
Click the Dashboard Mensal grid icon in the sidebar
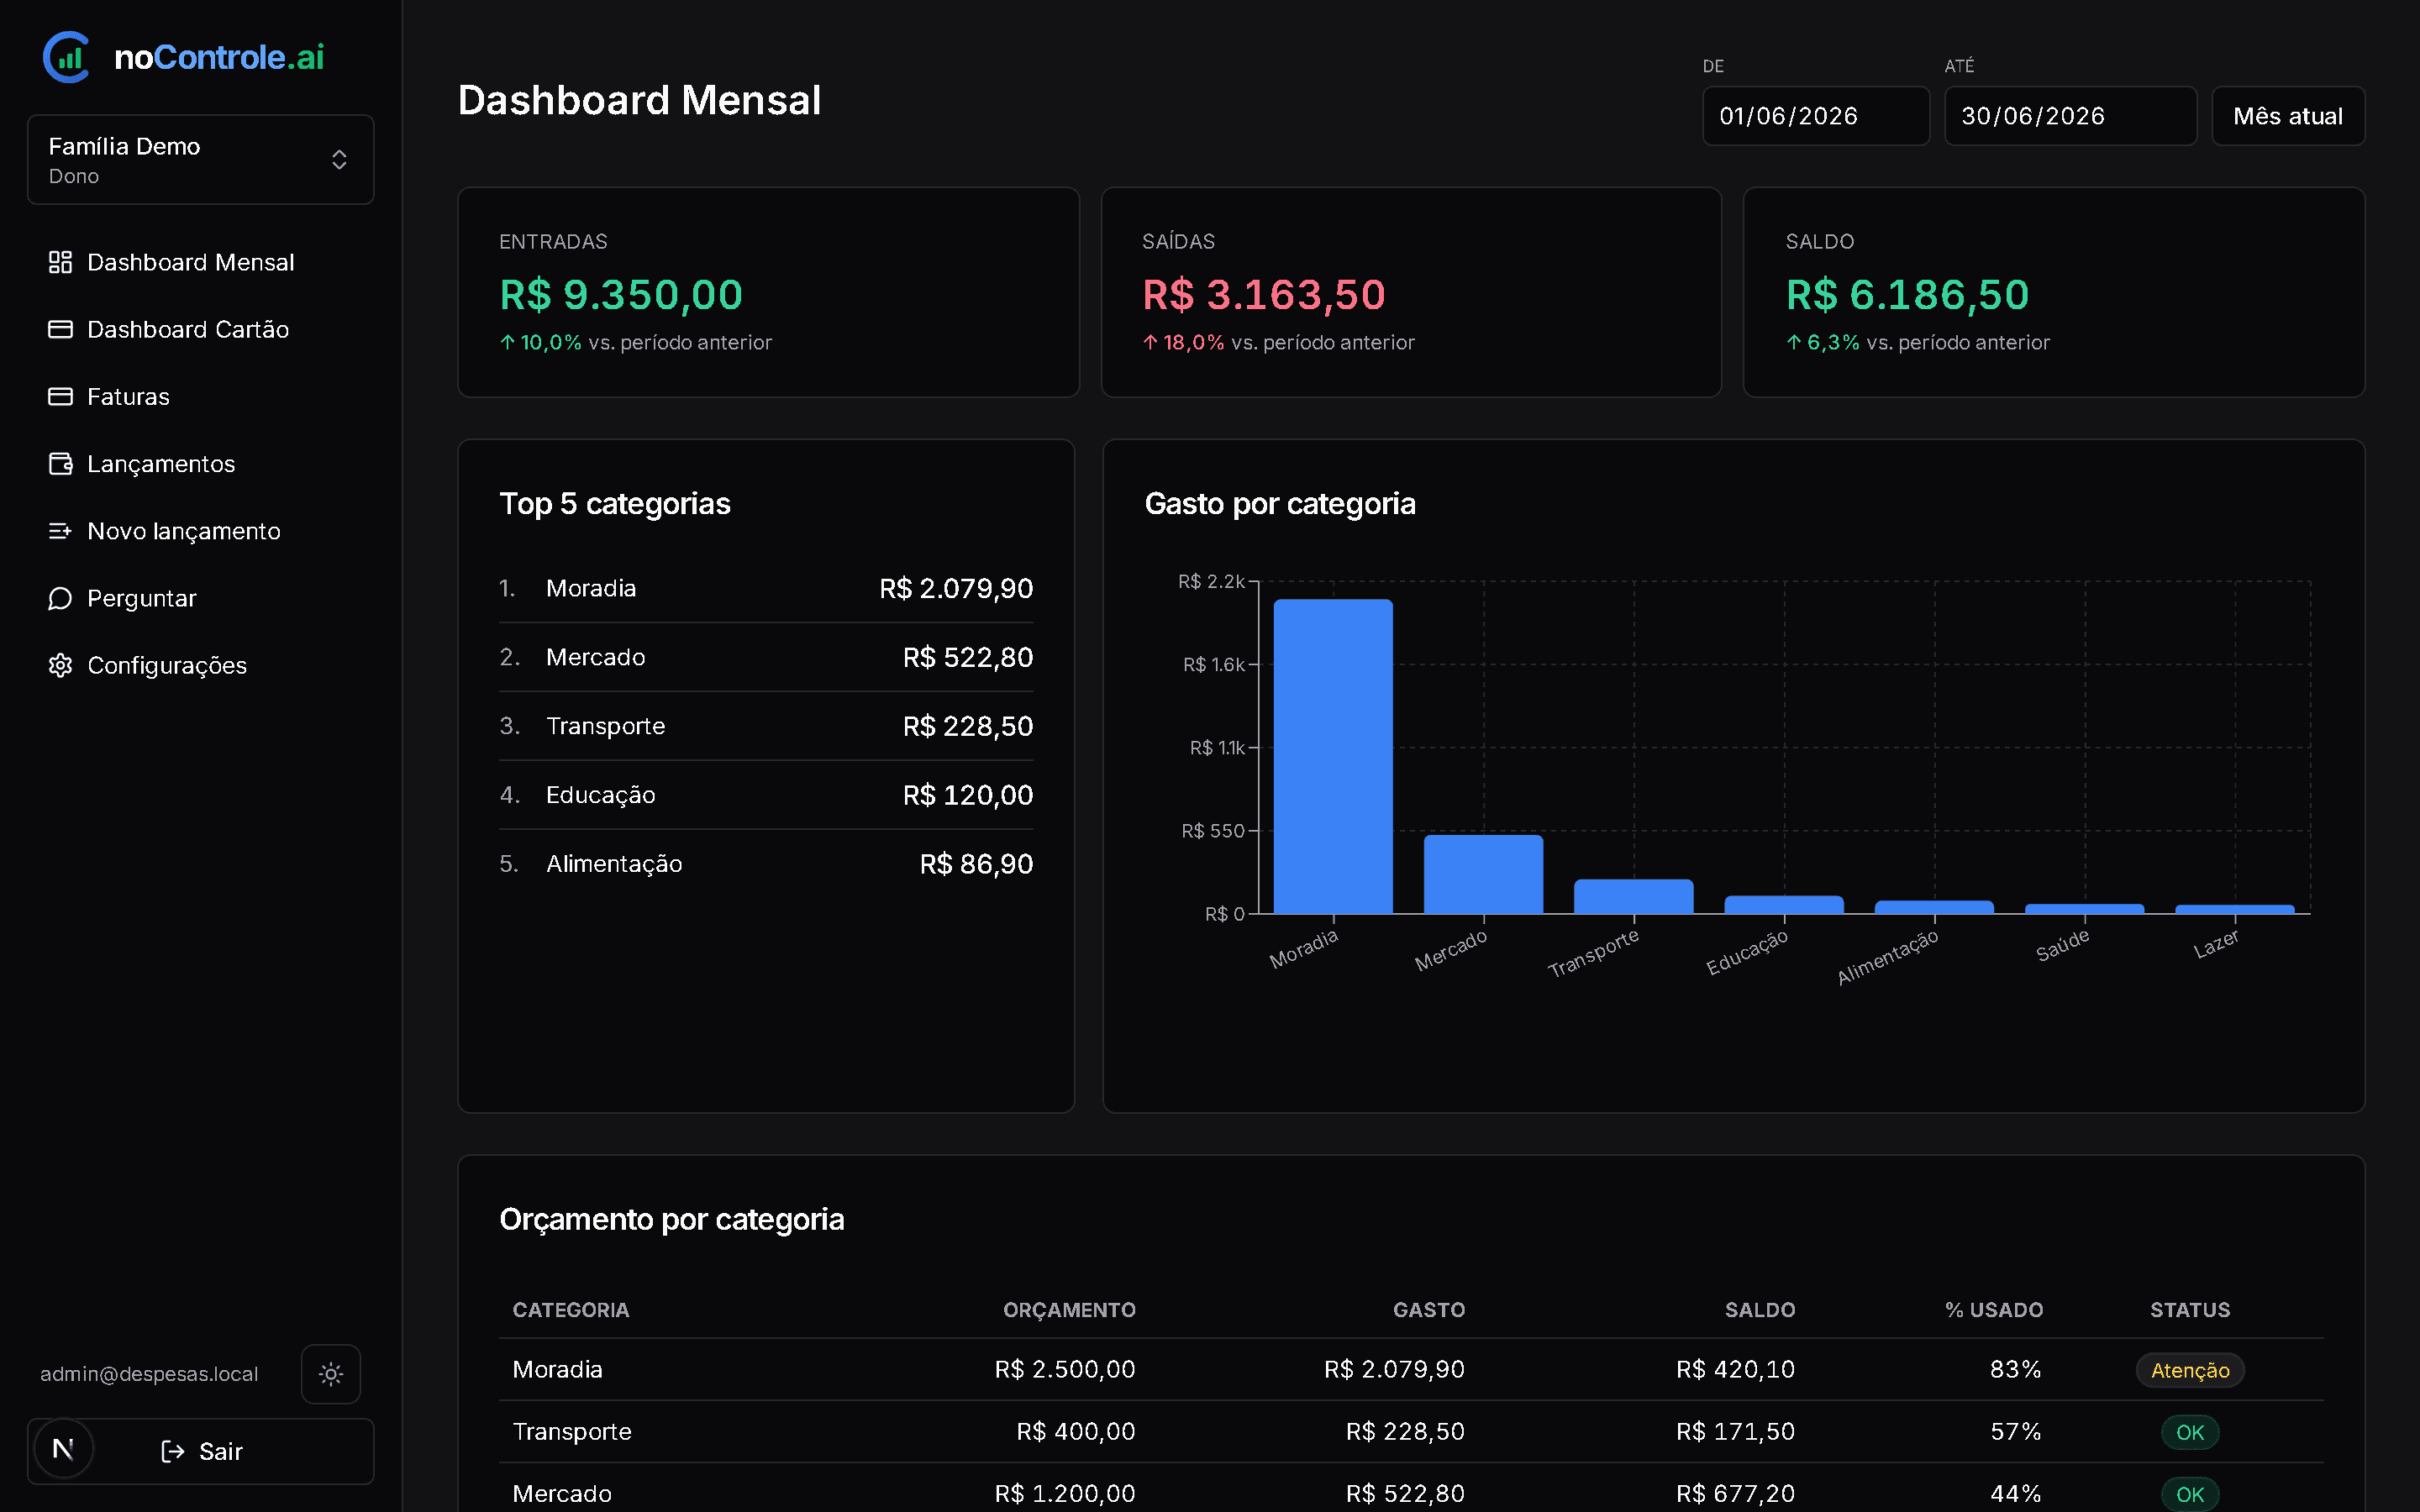pyautogui.click(x=60, y=262)
